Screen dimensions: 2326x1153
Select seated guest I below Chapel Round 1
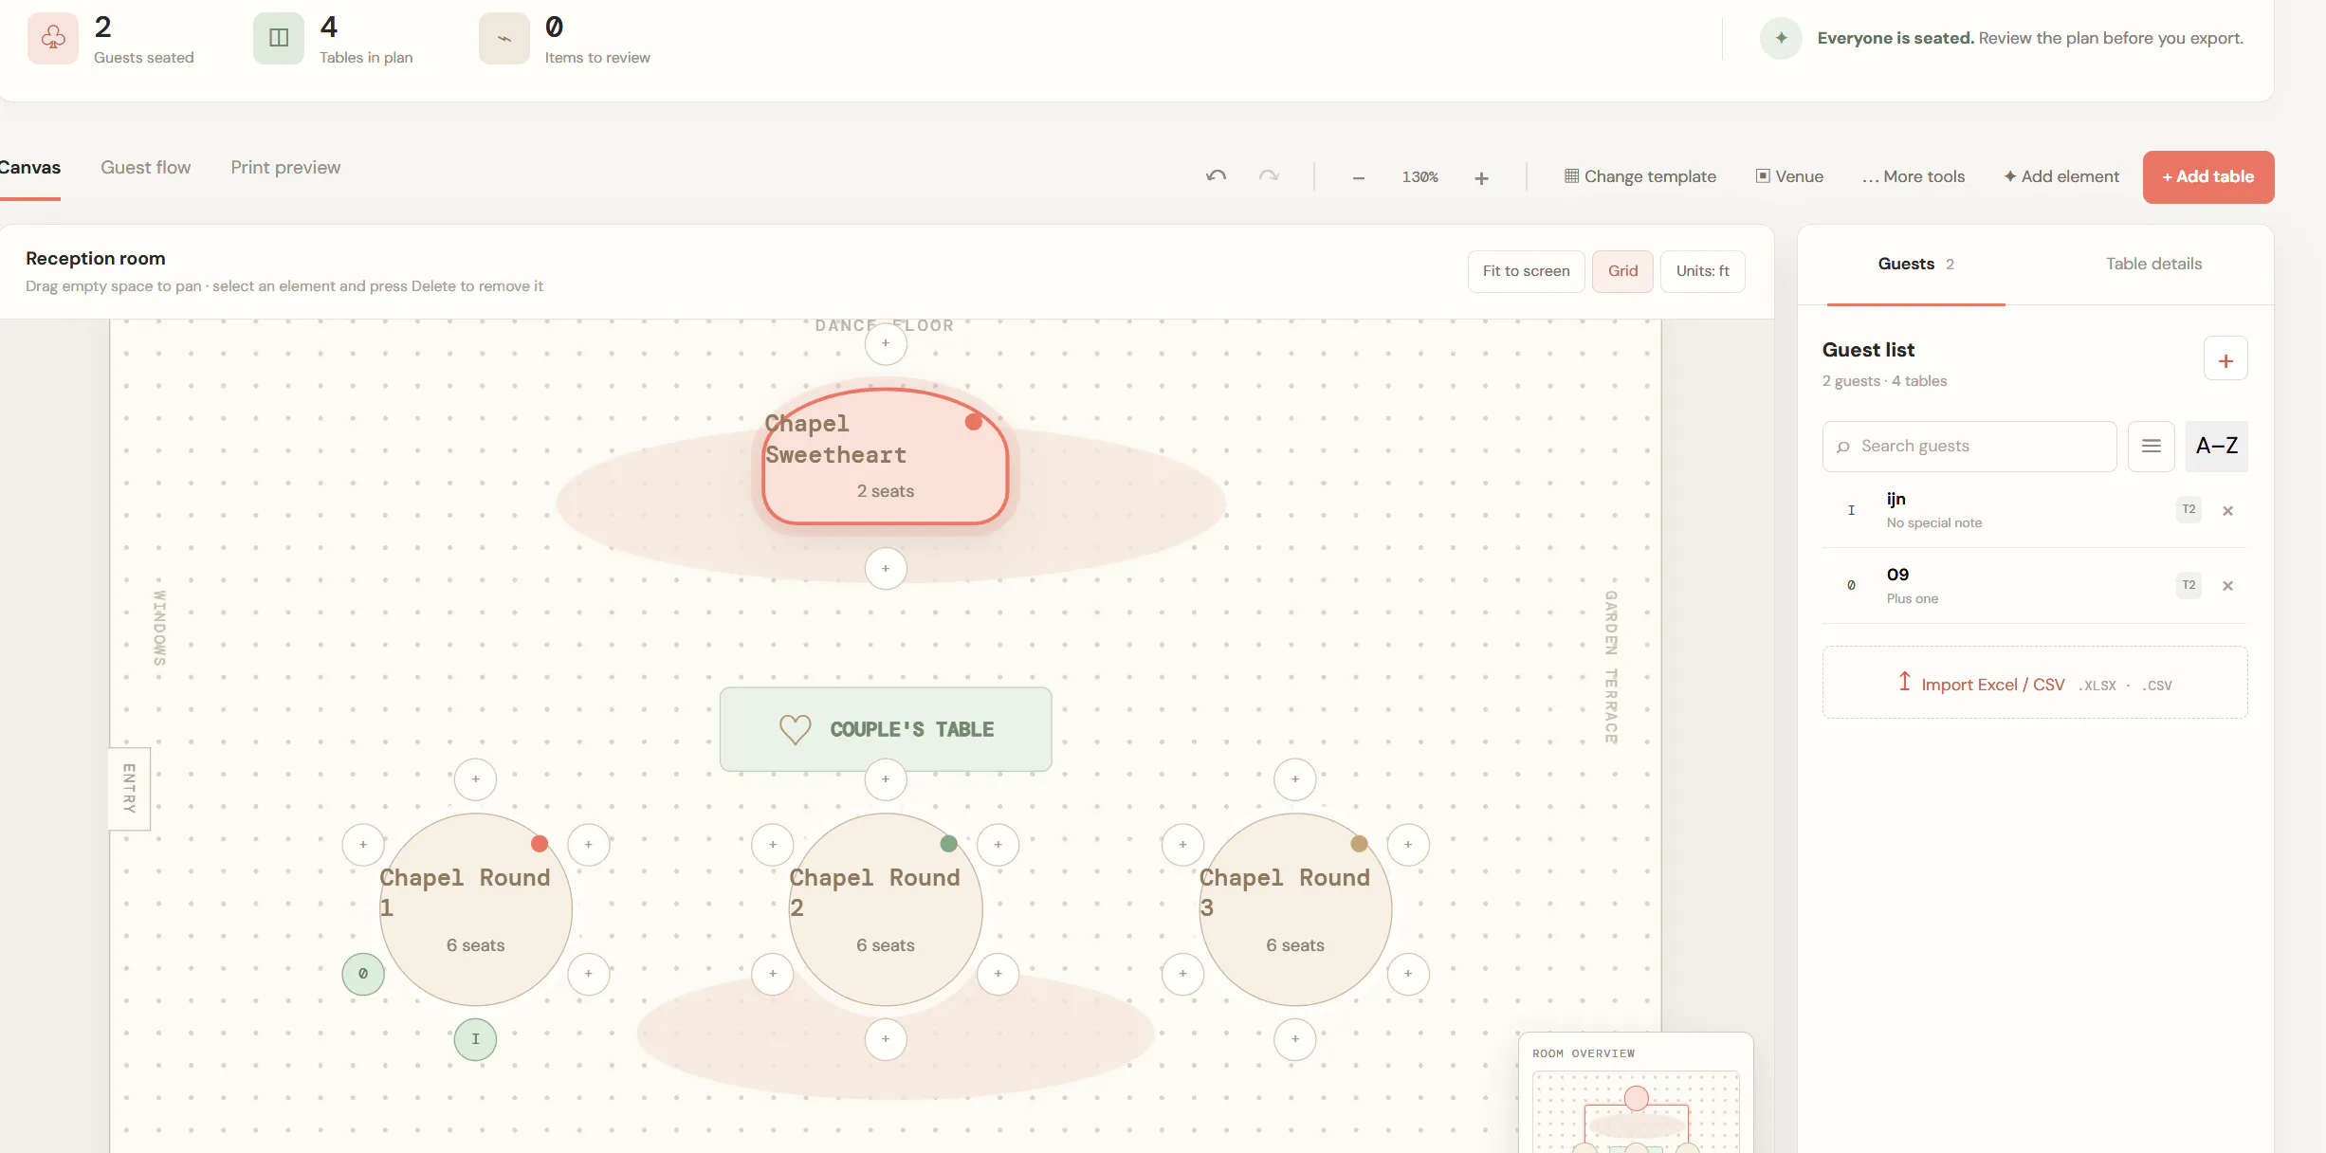(x=475, y=1039)
